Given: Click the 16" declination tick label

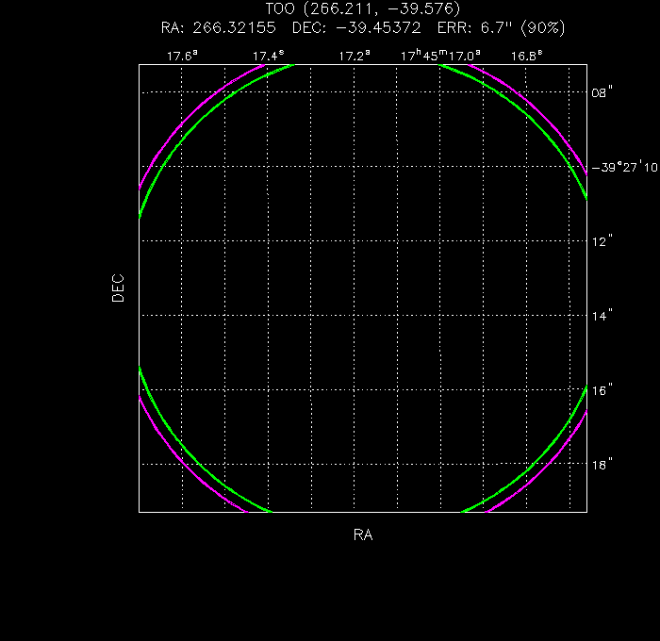Looking at the screenshot, I should [x=602, y=390].
